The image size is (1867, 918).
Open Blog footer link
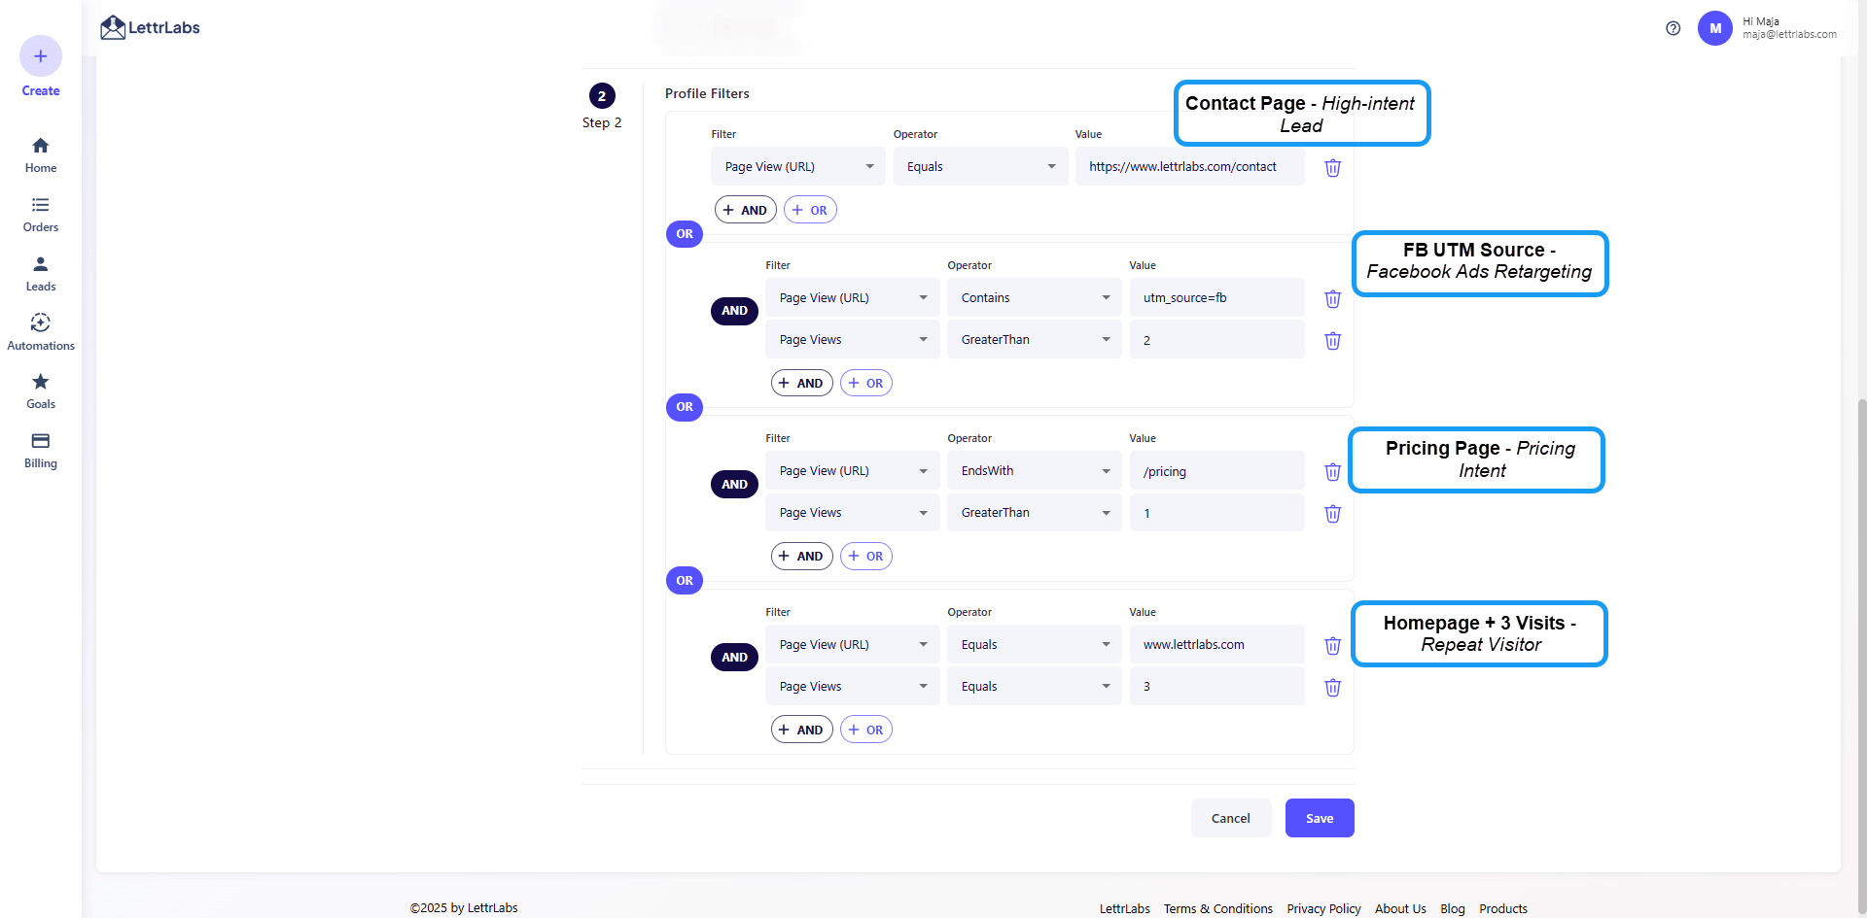1453,908
